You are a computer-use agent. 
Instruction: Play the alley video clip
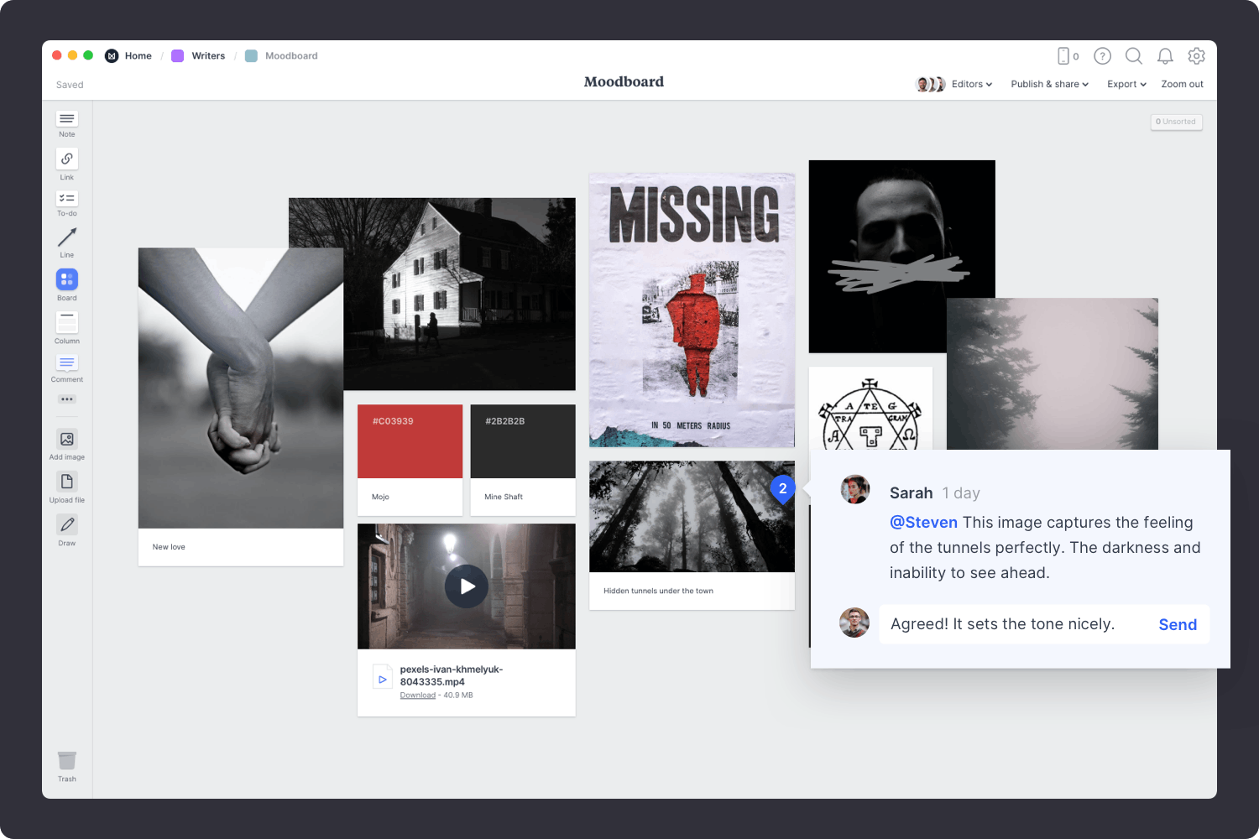(x=467, y=586)
